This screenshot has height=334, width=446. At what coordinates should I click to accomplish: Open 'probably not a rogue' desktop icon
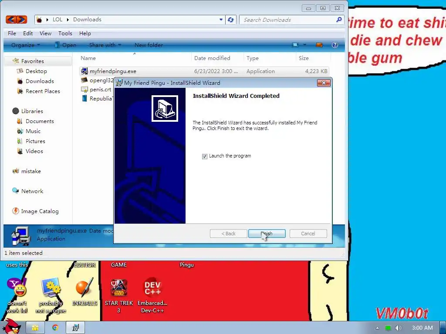[x=51, y=295]
